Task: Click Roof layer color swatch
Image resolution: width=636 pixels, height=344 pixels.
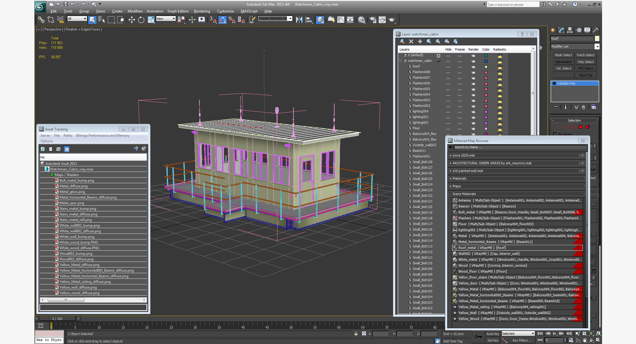Action: tap(486, 67)
